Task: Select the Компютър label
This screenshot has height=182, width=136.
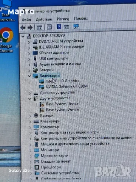Action: coord(49,127)
